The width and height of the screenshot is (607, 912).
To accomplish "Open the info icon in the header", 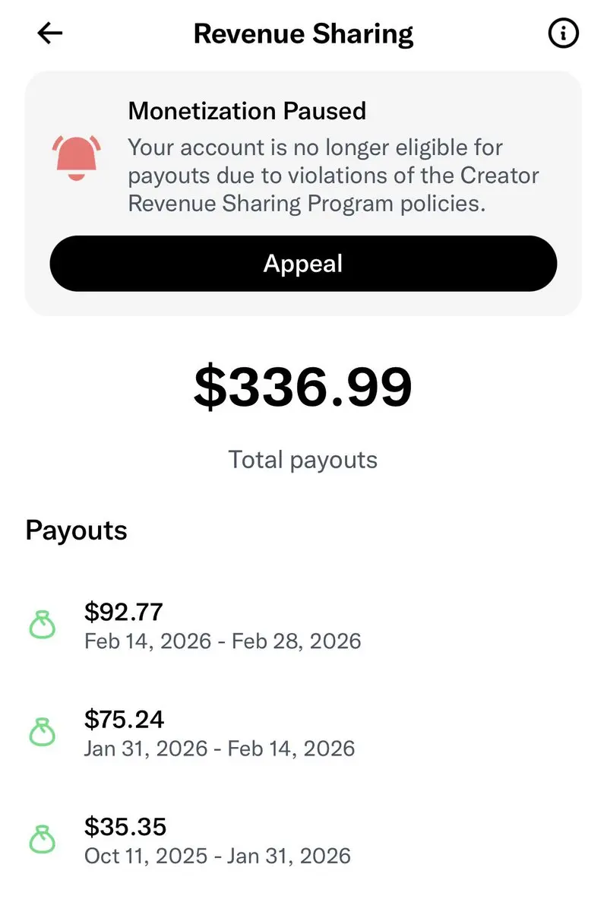I will pos(563,33).
